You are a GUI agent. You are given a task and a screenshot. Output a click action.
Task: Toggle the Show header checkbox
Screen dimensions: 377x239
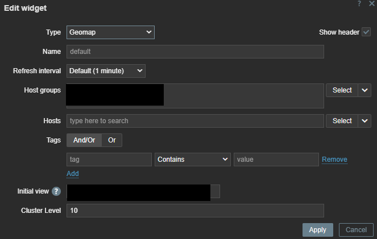pyautogui.click(x=366, y=32)
